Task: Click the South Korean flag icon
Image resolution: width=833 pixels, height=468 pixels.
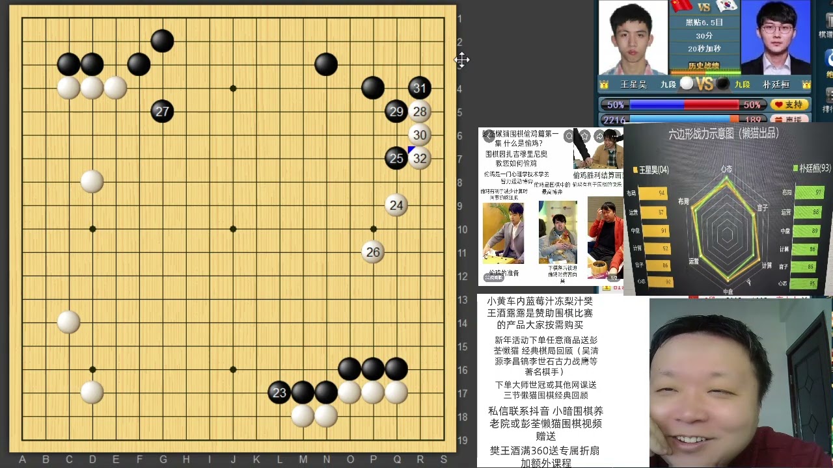Action: [x=727, y=6]
